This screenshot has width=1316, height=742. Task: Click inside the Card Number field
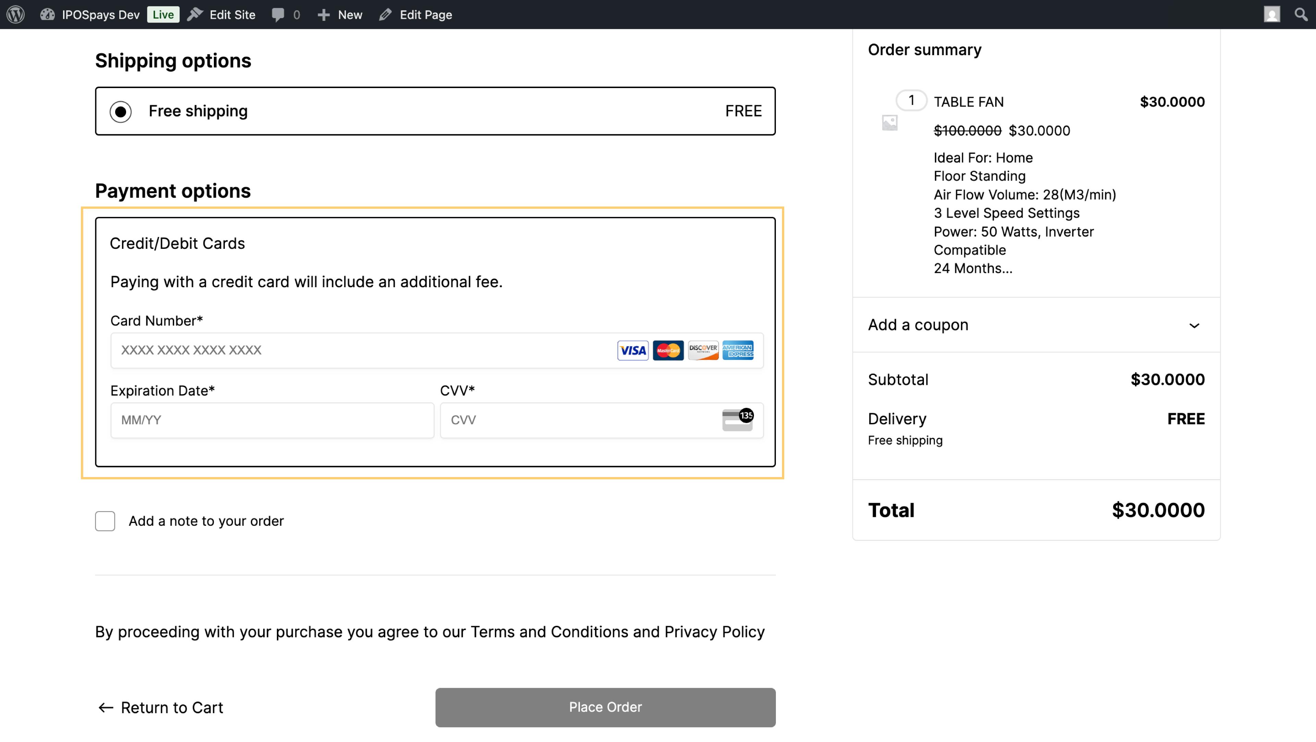tap(357, 350)
